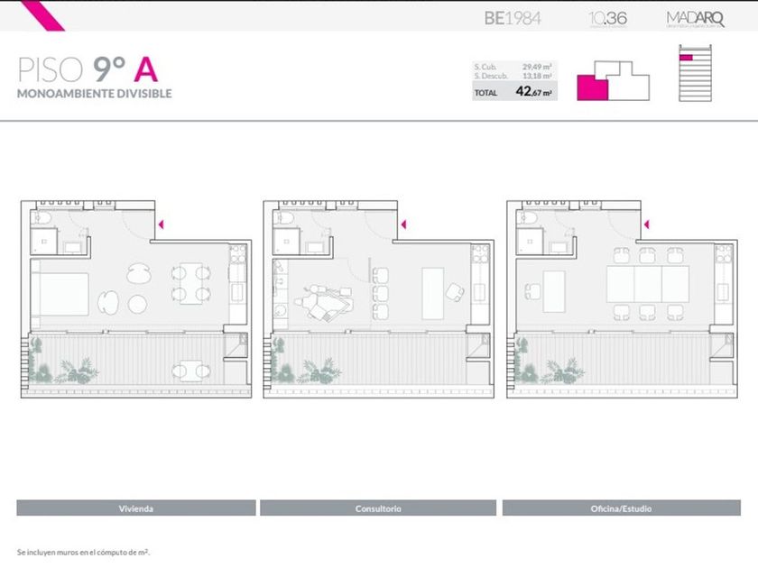Click the Consultorio label bar
This screenshot has width=758, height=568.
(378, 508)
